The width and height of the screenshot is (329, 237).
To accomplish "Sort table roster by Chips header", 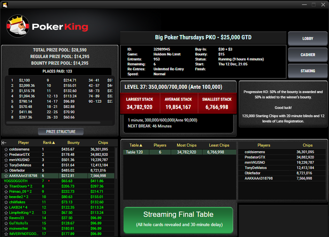I will tap(307, 145).
